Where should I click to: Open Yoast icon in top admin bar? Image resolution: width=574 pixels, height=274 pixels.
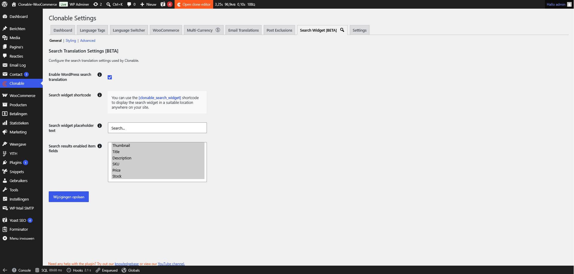(163, 4)
